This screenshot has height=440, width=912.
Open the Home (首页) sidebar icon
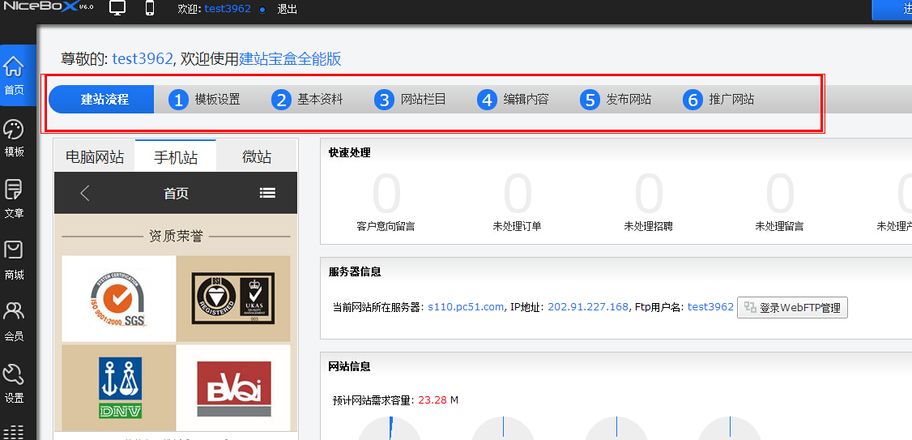point(15,75)
